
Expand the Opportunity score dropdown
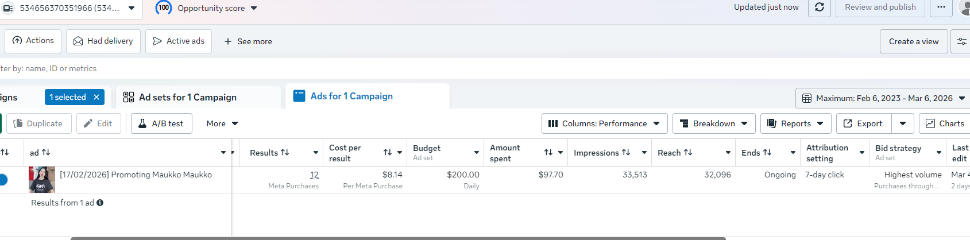tap(254, 8)
